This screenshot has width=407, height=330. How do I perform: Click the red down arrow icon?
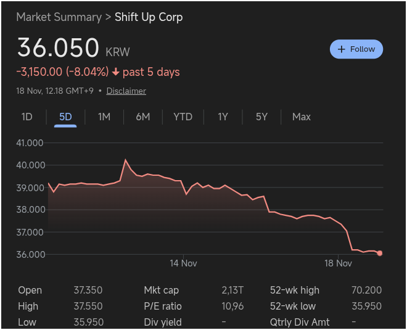point(115,72)
